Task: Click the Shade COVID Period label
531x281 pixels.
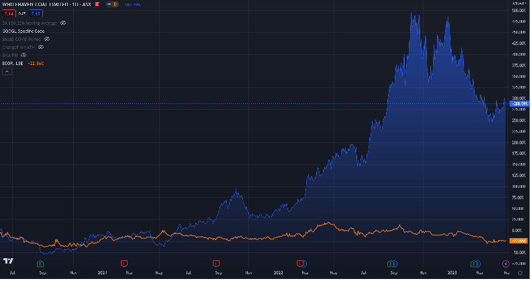Action: pyautogui.click(x=21, y=39)
